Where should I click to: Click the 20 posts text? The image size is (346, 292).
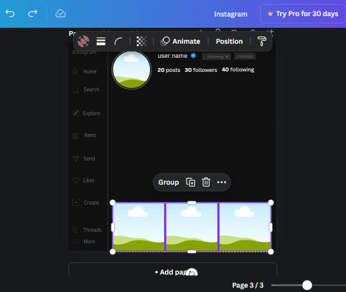(x=169, y=70)
